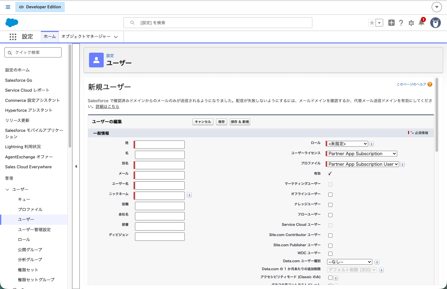Click the sidebar vertical scrollbar

pyautogui.click(x=70, y=96)
